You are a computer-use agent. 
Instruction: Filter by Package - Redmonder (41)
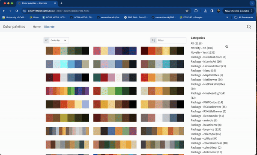click(x=207, y=116)
